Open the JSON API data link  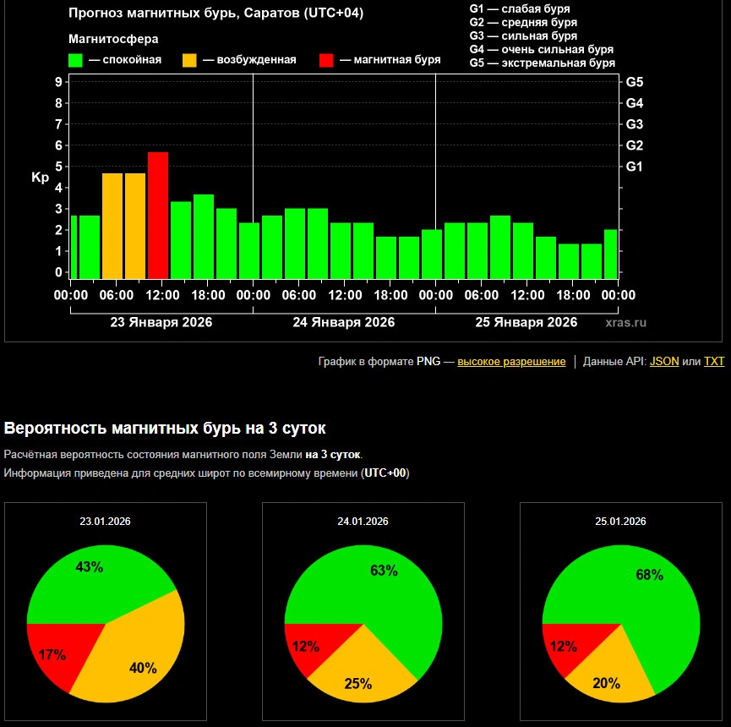pos(664,362)
